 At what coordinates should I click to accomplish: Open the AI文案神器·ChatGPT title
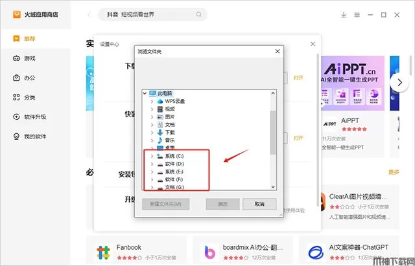pos(359,247)
